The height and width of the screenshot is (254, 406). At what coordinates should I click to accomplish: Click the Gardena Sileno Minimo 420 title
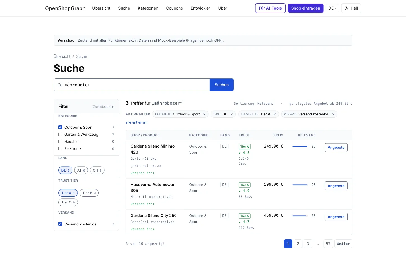(153, 149)
